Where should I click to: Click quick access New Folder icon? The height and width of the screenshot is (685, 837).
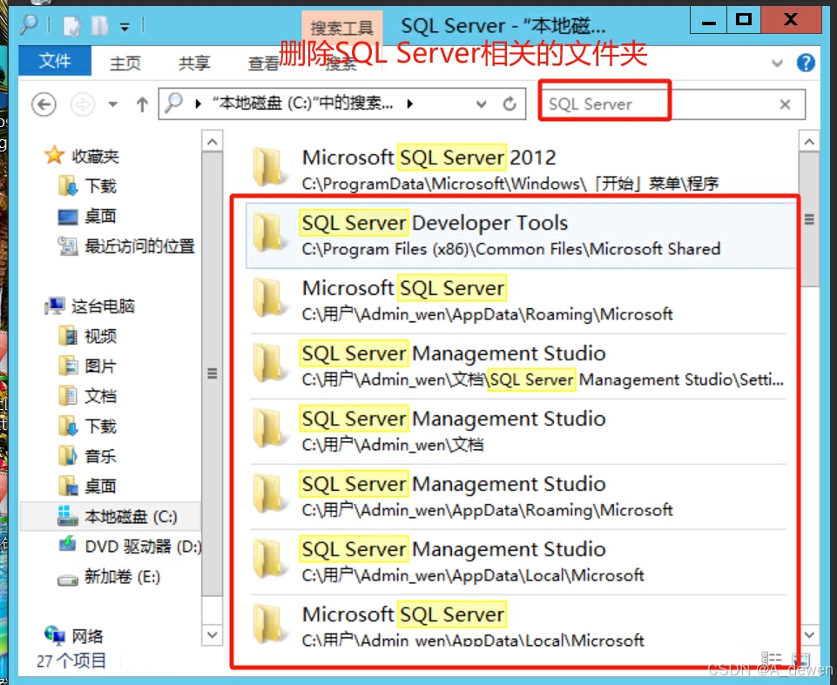click(100, 25)
